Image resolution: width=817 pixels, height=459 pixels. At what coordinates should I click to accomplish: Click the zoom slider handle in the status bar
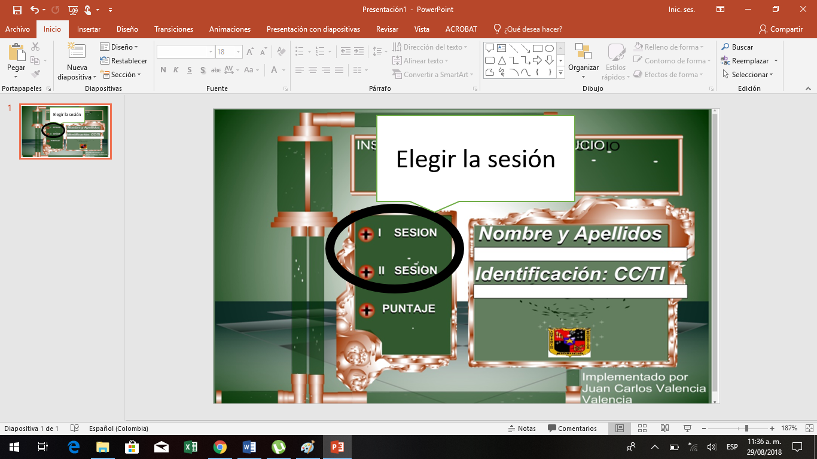pos(746,429)
